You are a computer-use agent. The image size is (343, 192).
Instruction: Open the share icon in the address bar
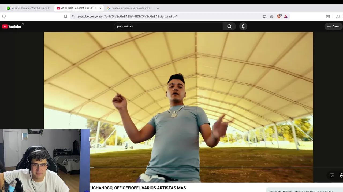pyautogui.click(x=271, y=16)
